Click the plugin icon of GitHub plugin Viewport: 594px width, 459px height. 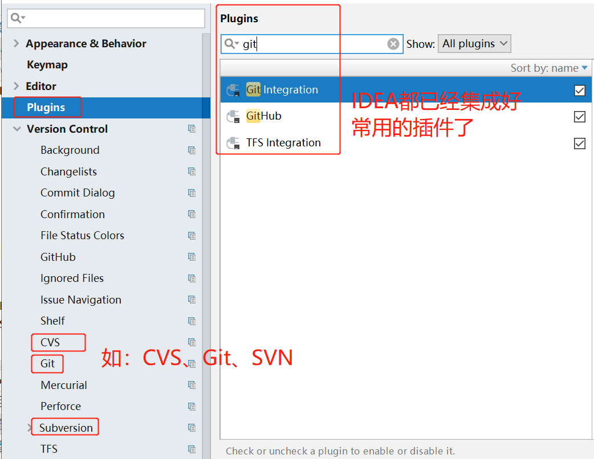click(233, 117)
